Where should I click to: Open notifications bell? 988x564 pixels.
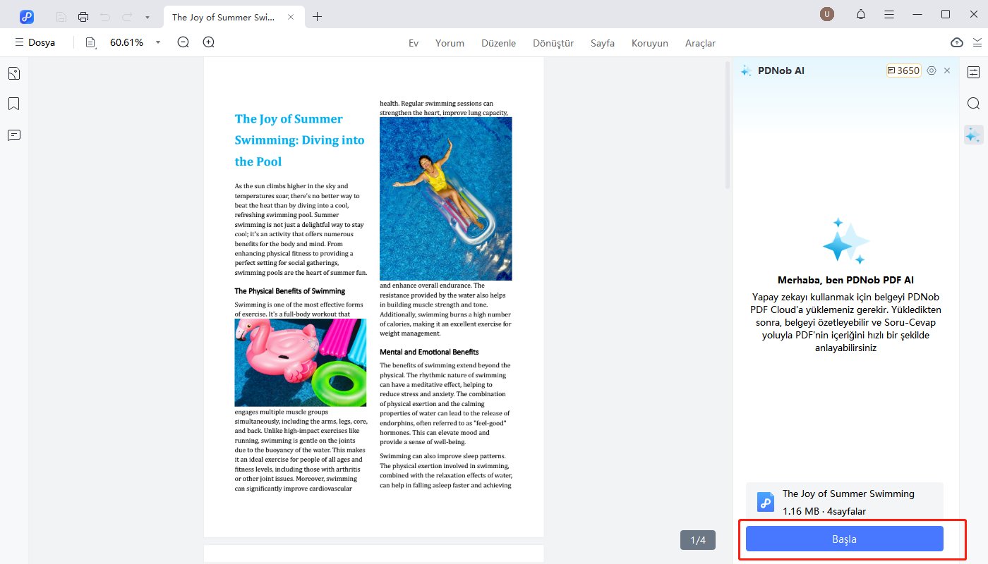click(861, 15)
